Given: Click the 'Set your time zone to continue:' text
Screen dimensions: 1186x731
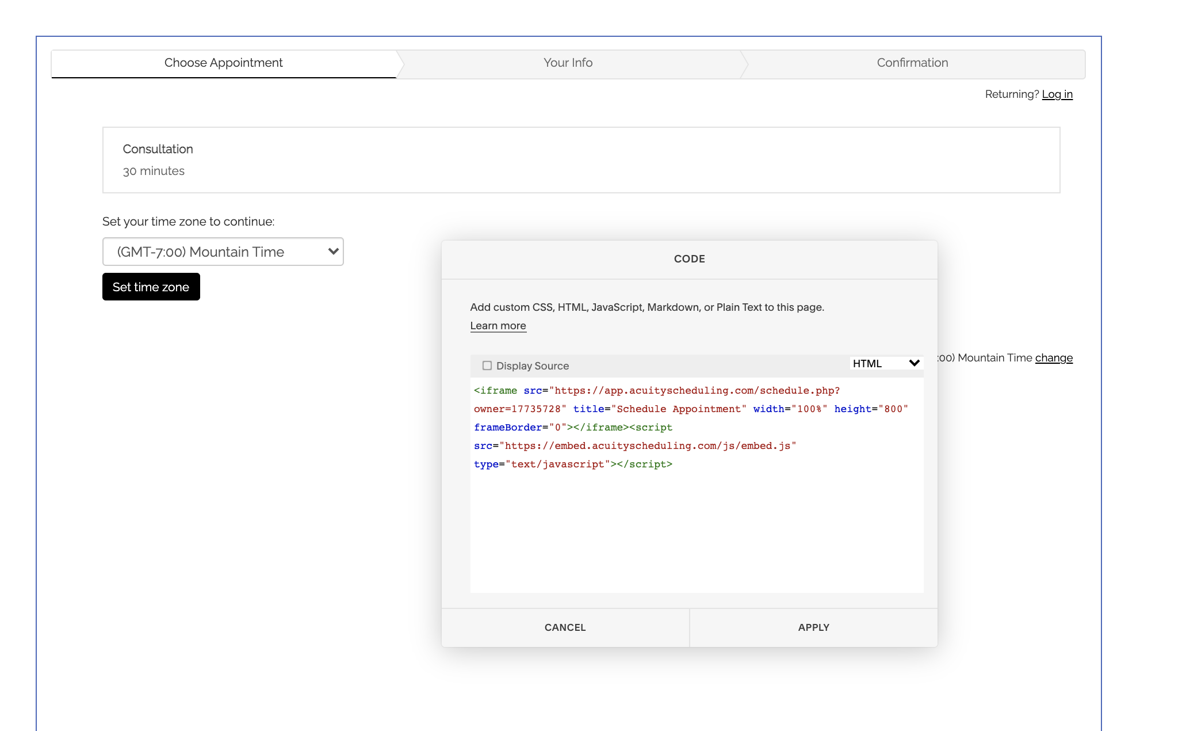Looking at the screenshot, I should click(189, 222).
